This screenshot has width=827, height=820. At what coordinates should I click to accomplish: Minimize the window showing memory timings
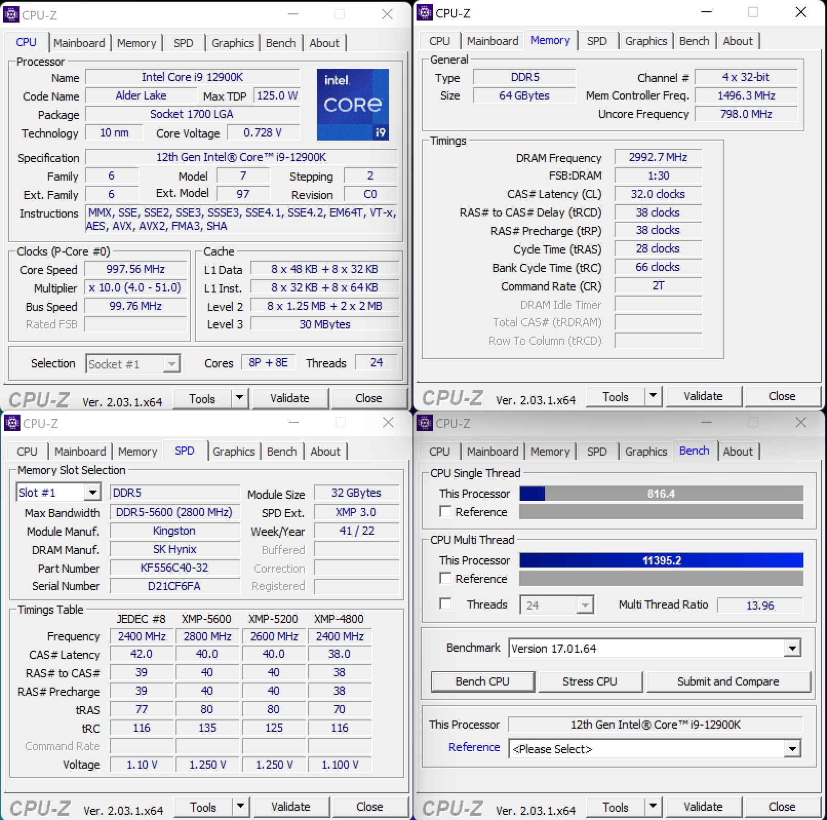tap(706, 12)
